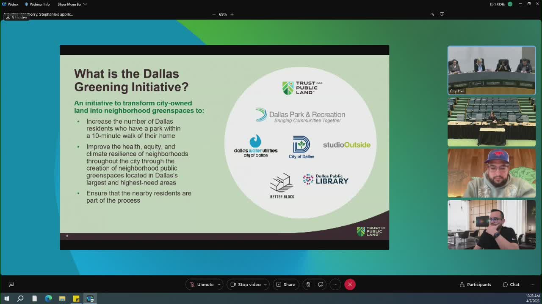Viewport: 542px width, 304px height.
Task: Expand video options arrow beside Stop video
Action: (x=265, y=285)
